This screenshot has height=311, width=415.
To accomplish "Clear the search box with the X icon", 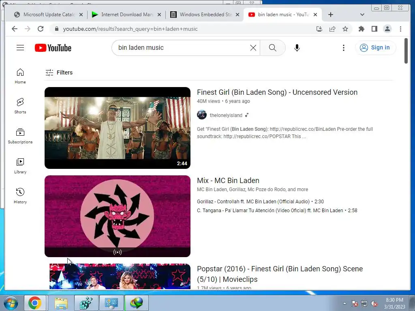I will (253, 48).
